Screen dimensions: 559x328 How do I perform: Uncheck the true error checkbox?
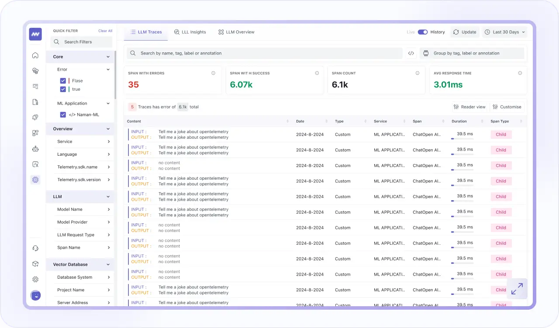pyautogui.click(x=63, y=89)
